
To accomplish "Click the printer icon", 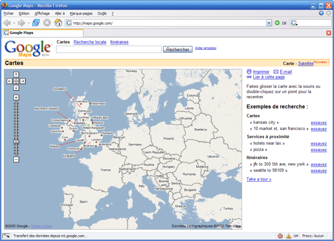I will click(x=249, y=72).
